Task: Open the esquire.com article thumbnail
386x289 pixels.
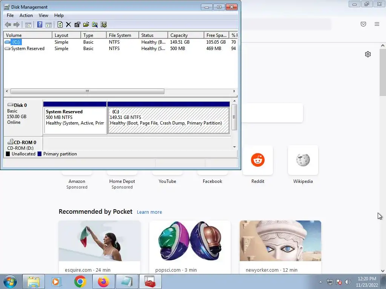Action: (100, 241)
